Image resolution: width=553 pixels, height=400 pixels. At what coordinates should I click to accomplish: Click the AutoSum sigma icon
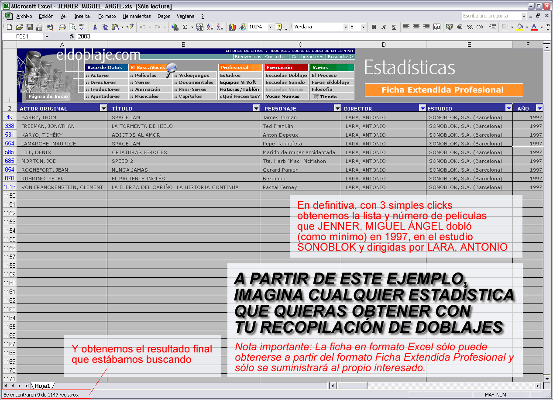pyautogui.click(x=185, y=27)
